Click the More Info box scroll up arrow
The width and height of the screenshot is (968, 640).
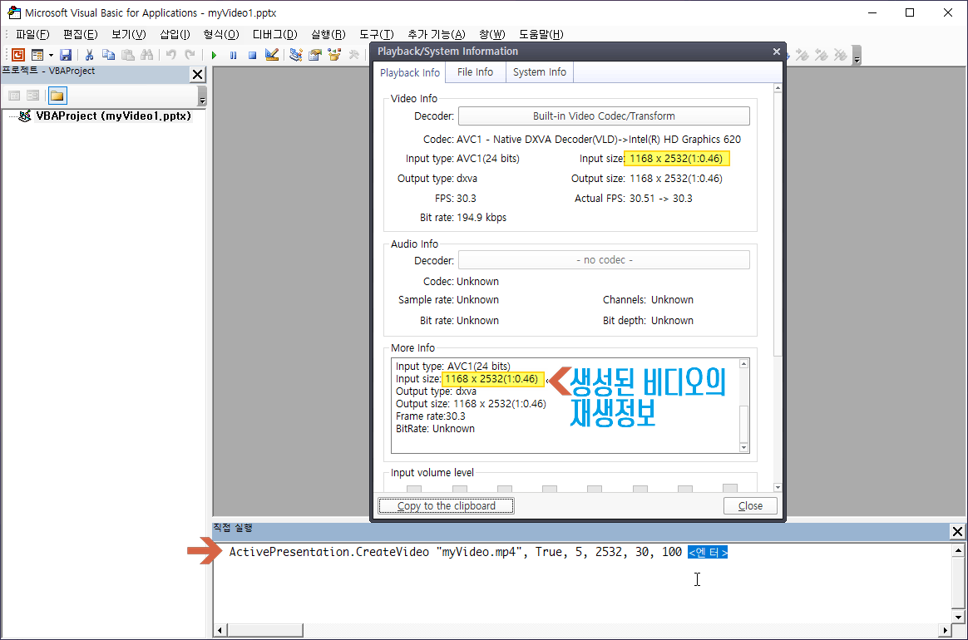[744, 364]
